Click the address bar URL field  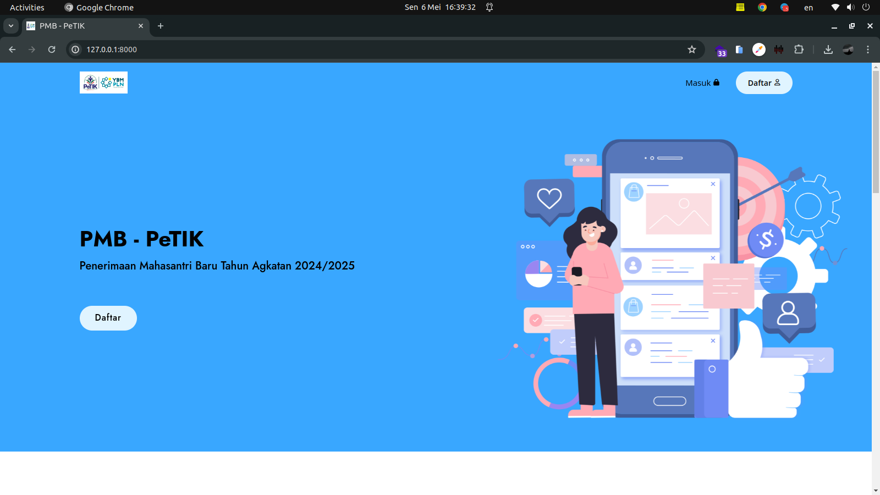330,50
